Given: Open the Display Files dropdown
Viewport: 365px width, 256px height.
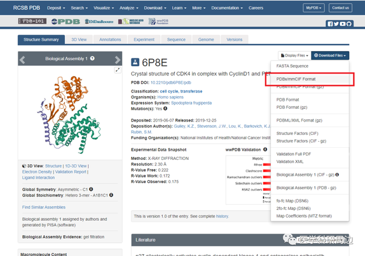Looking at the screenshot, I should point(294,55).
